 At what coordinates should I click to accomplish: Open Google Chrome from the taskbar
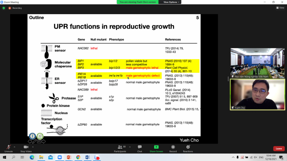78,157
